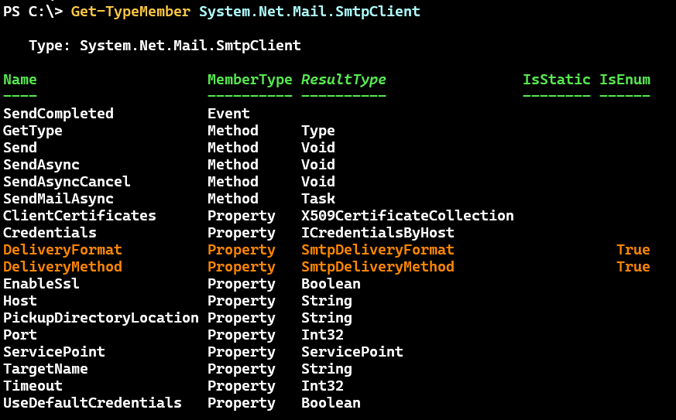Image resolution: width=676 pixels, height=420 pixels.
Task: Click Task in the SendMailAsync row
Action: click(x=318, y=199)
